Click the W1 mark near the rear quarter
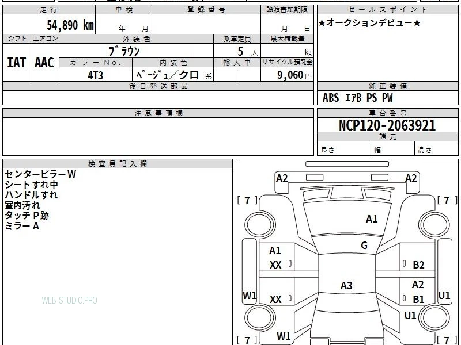461x345 pixels. point(284,336)
